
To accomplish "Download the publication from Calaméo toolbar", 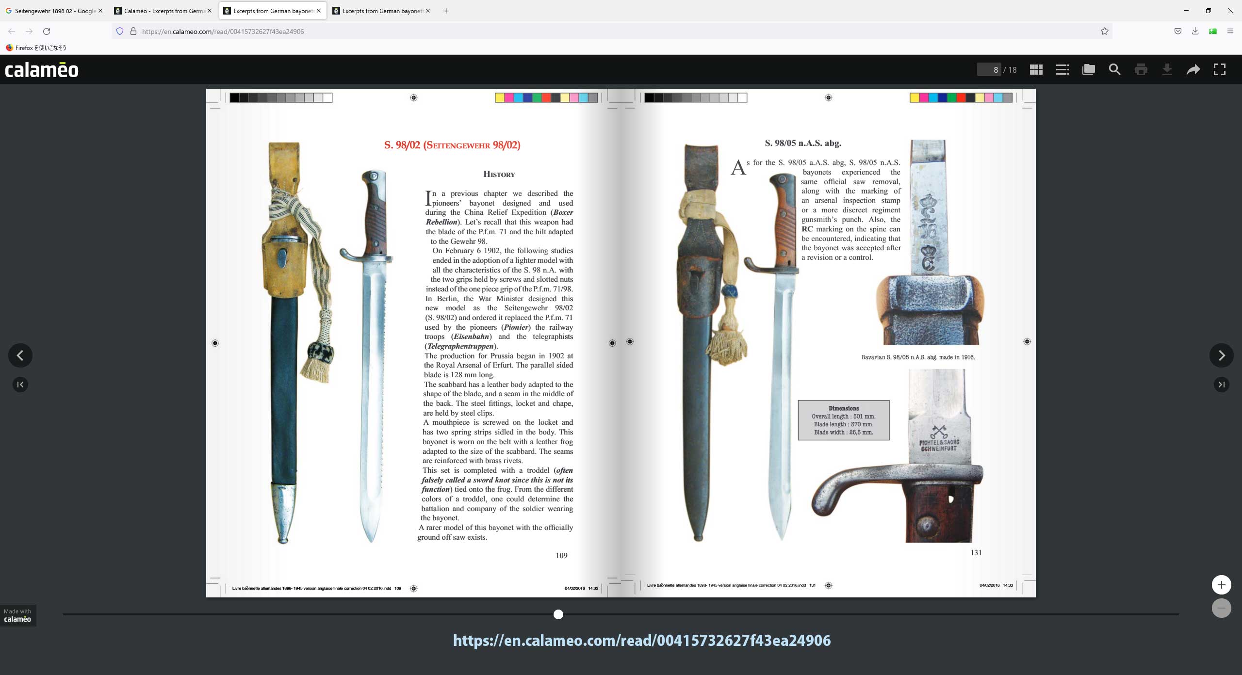I will point(1167,70).
